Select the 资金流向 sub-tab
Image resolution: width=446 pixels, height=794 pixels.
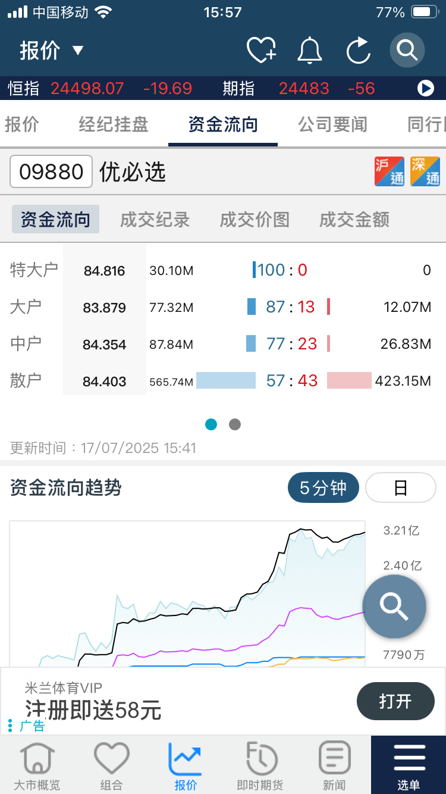[x=55, y=219]
